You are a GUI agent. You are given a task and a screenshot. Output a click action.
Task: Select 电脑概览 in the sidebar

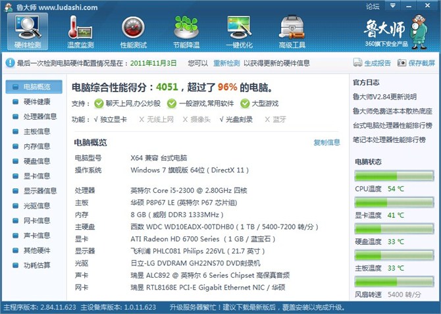coord(34,87)
